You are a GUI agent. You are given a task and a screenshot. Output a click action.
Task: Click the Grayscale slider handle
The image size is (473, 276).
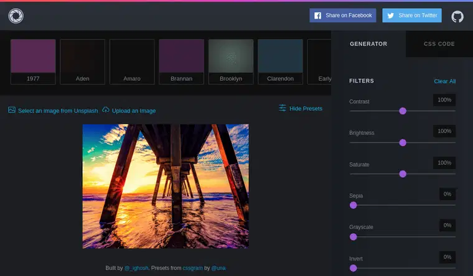click(354, 237)
